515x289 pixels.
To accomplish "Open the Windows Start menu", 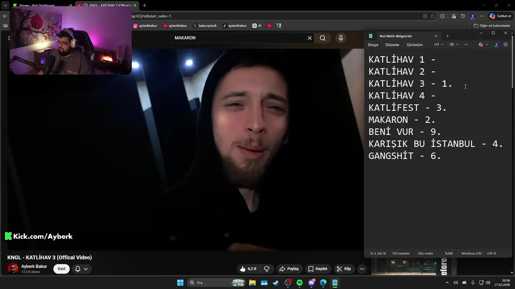I will click(180, 283).
